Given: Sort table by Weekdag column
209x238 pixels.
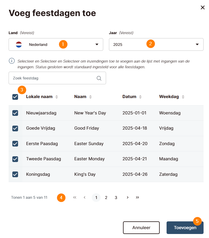Looking at the screenshot, I should click(x=183, y=97).
